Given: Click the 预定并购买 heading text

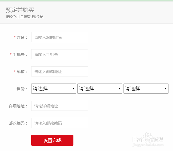Looking at the screenshot, I should (20, 10).
